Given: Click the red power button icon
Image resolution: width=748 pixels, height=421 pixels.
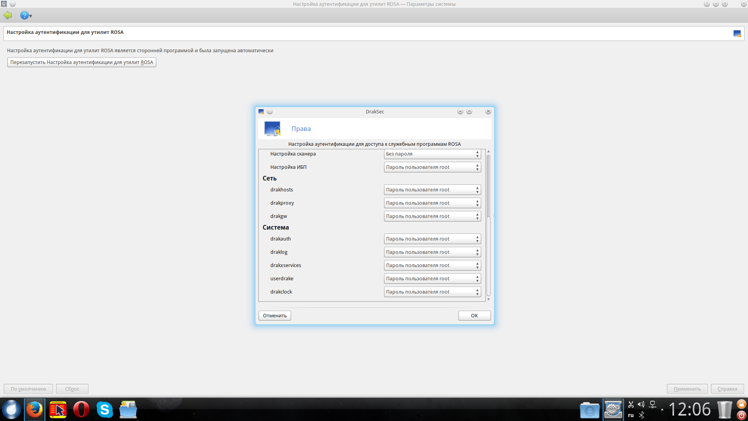Looking at the screenshot, I should coord(741,416).
